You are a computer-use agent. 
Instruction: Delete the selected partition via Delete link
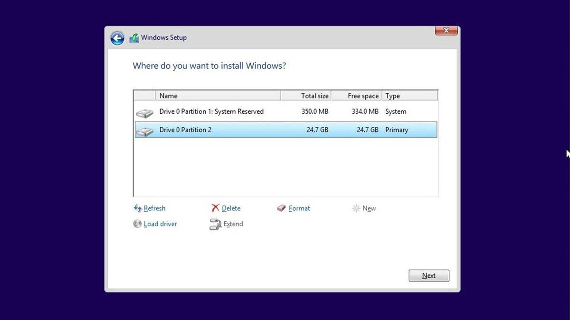[x=231, y=208]
